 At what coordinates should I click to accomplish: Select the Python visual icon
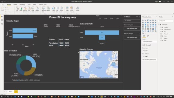coord(143,31)
